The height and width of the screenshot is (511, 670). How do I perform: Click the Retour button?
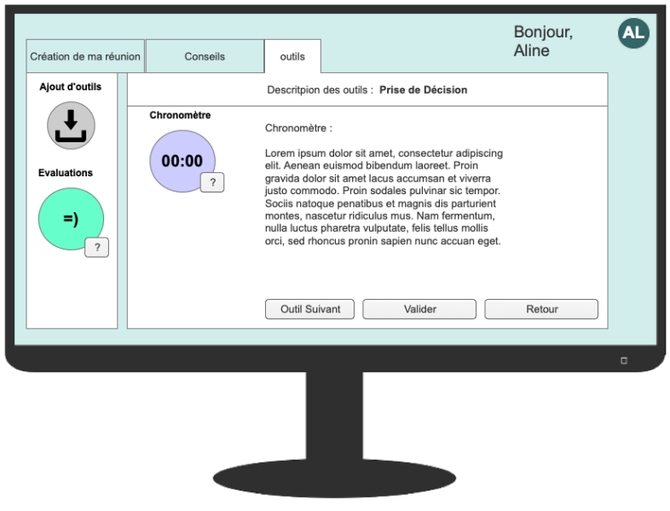click(x=541, y=309)
